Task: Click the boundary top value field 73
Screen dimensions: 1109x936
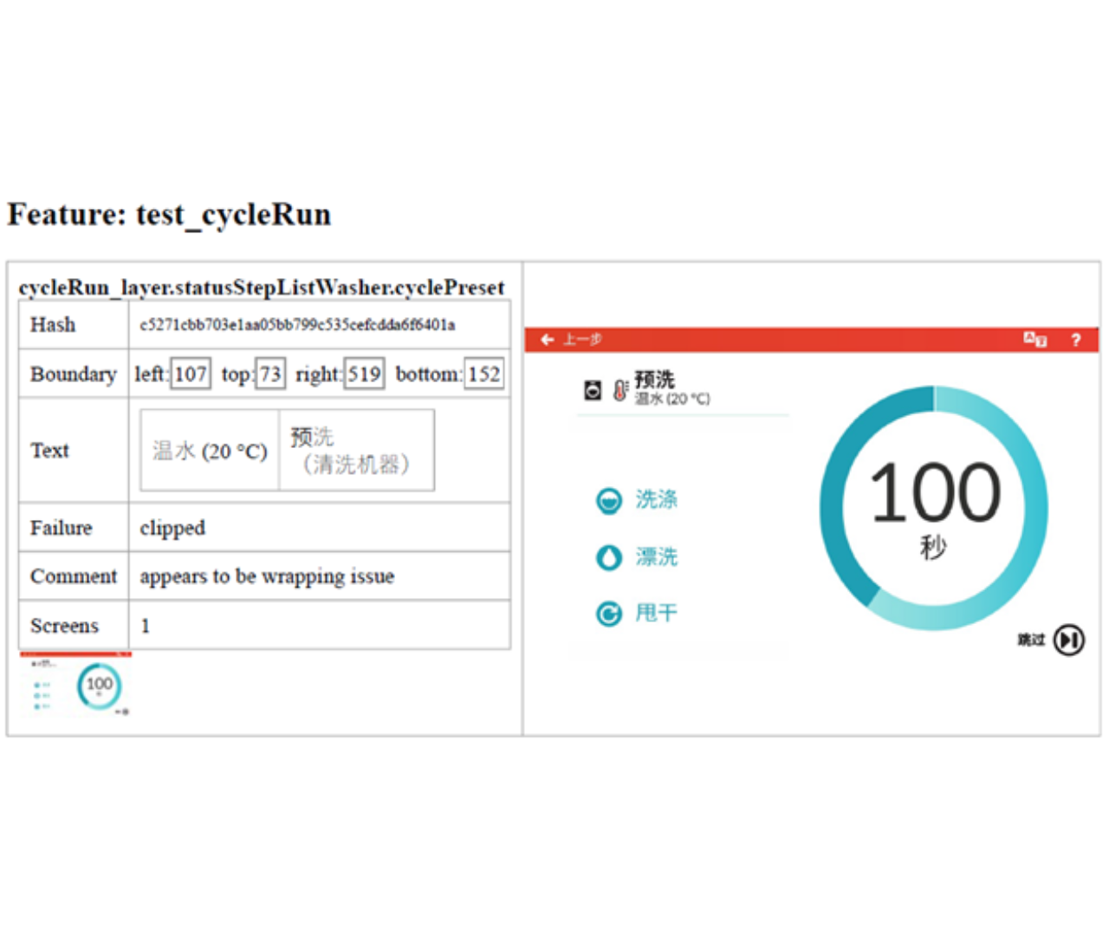Action: [270, 374]
